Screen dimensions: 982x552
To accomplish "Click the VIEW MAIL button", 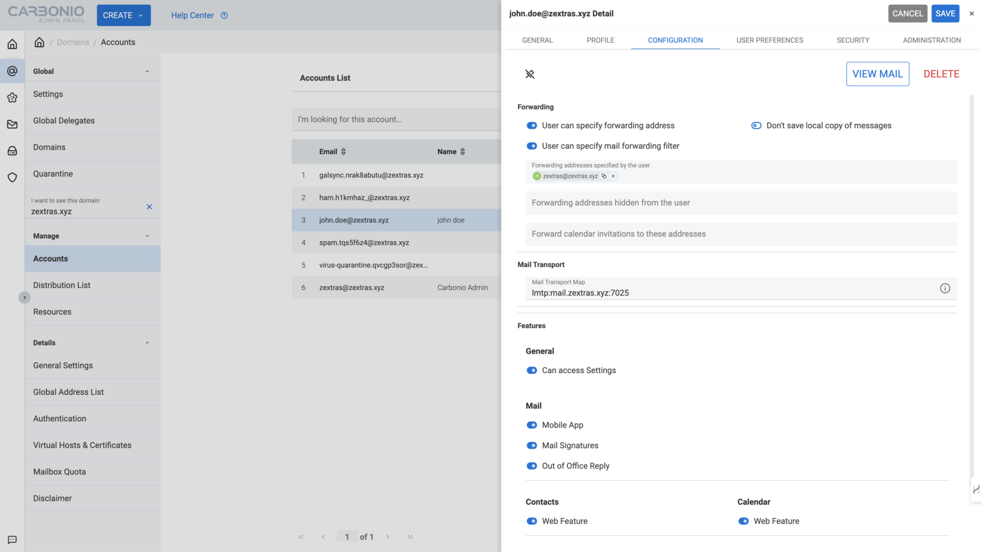I will (878, 74).
